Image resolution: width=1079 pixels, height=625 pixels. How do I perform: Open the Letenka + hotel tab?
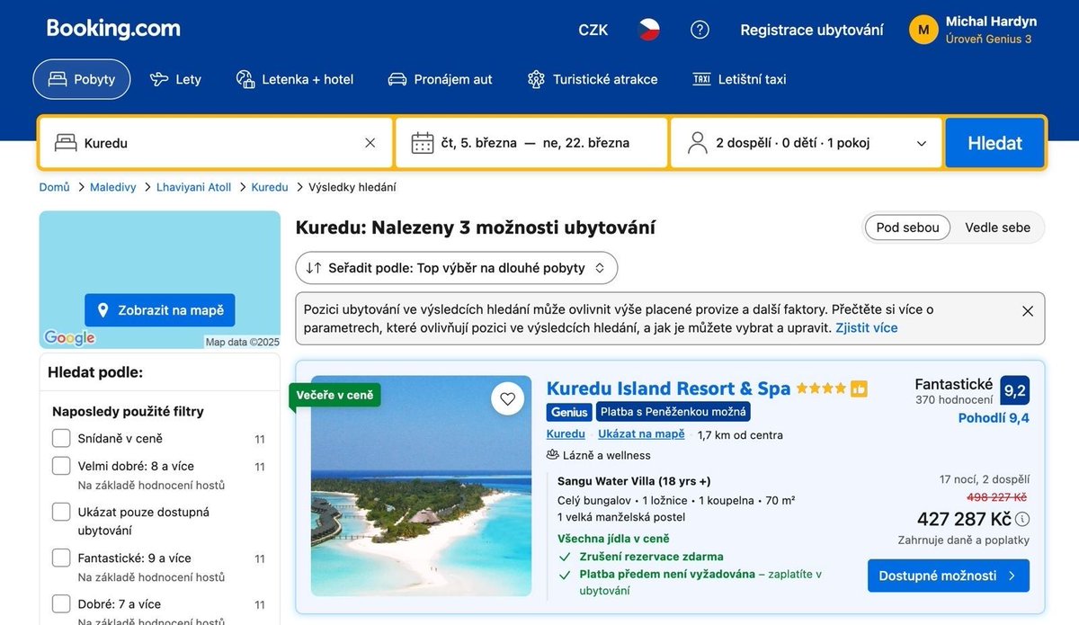[x=295, y=79]
